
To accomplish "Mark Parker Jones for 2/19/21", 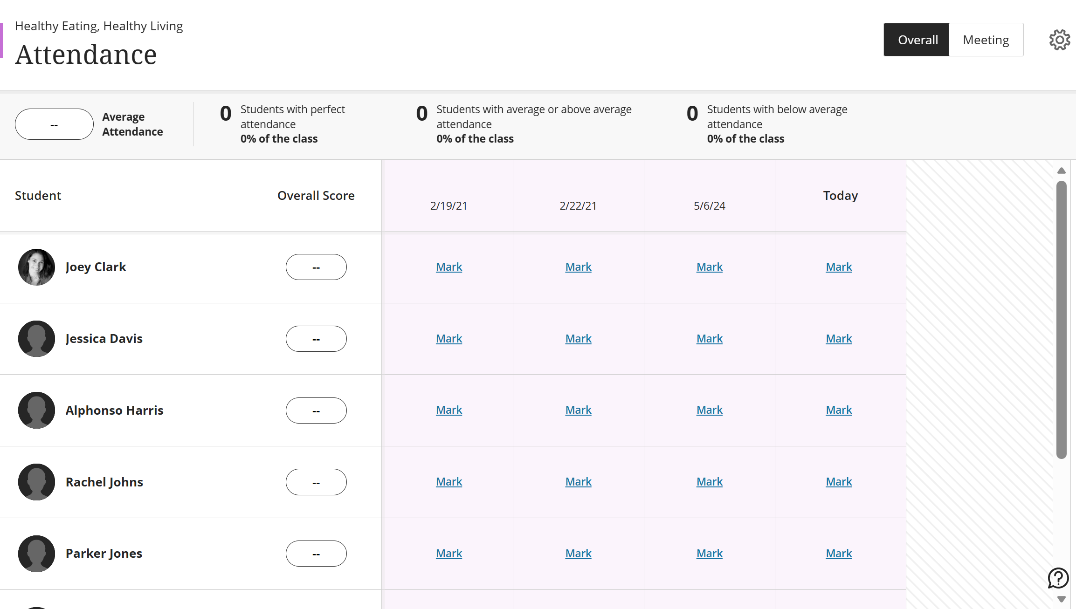I will tap(449, 554).
